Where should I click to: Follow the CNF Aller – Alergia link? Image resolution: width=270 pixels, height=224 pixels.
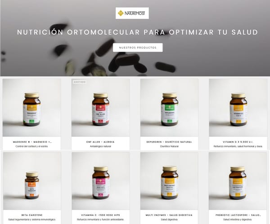coord(100,142)
